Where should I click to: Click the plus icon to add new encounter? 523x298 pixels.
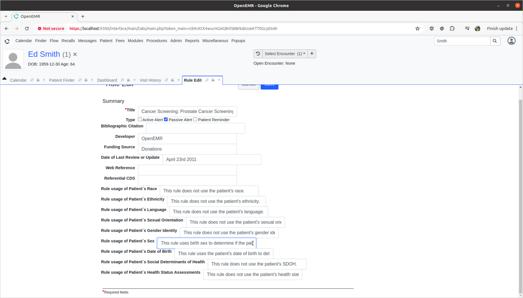click(x=312, y=54)
